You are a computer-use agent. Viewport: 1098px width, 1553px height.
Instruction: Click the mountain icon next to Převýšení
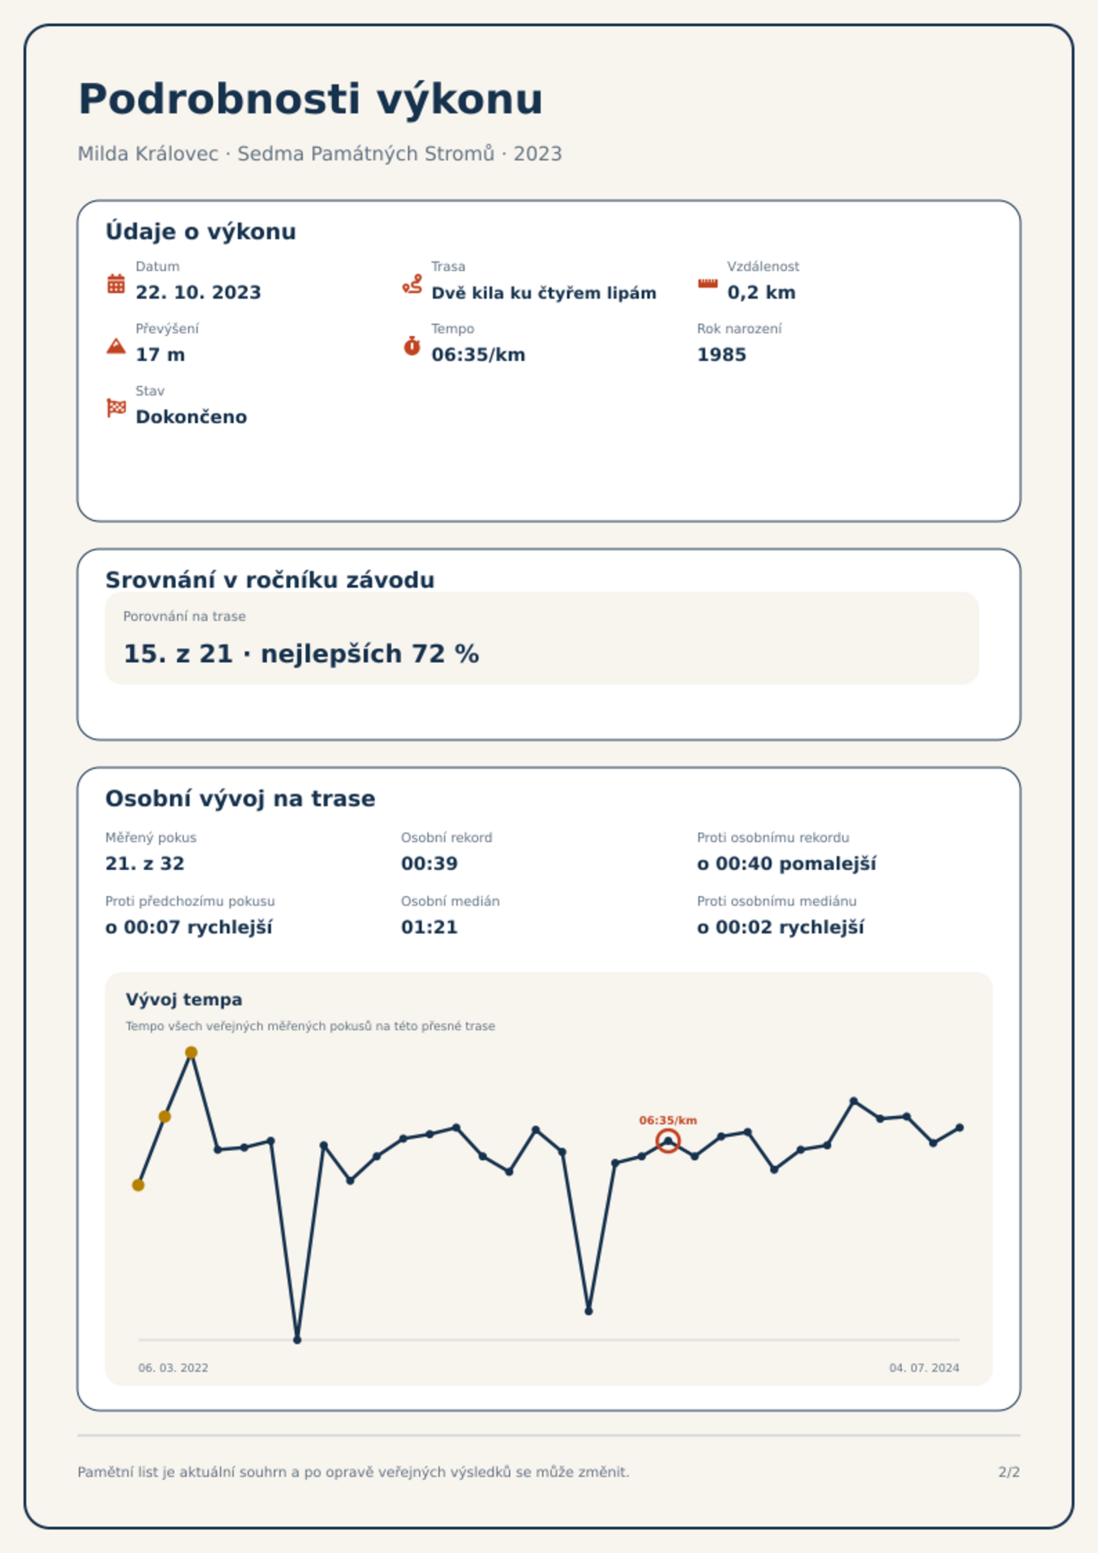[x=116, y=346]
